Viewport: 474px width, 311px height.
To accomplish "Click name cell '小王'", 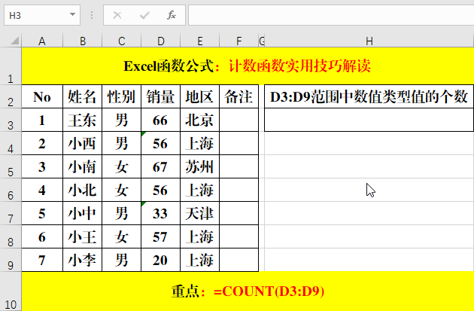I will point(83,236).
